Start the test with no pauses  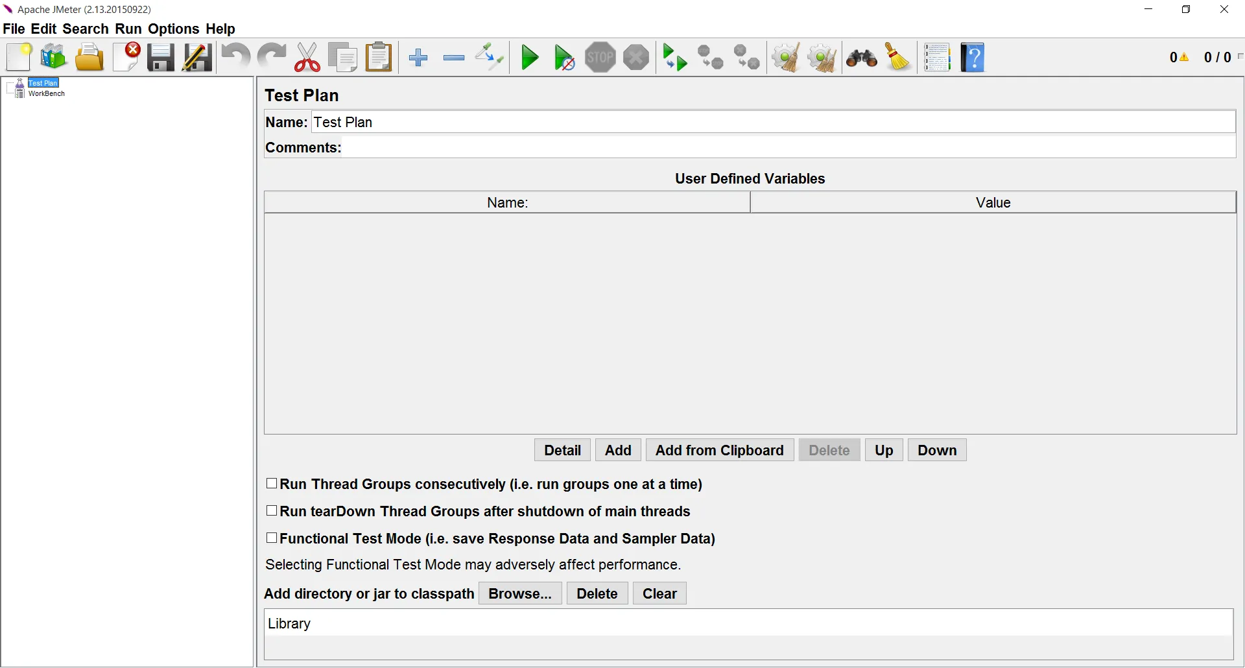pos(564,58)
